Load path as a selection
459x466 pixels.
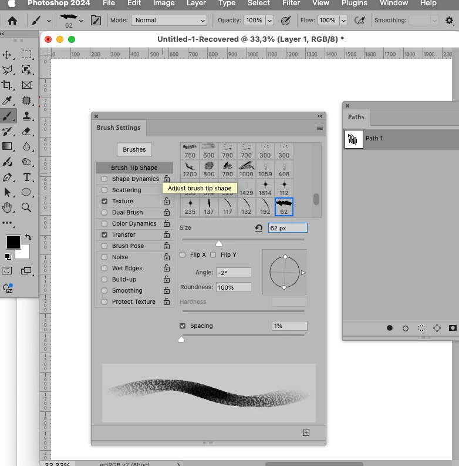[421, 328]
